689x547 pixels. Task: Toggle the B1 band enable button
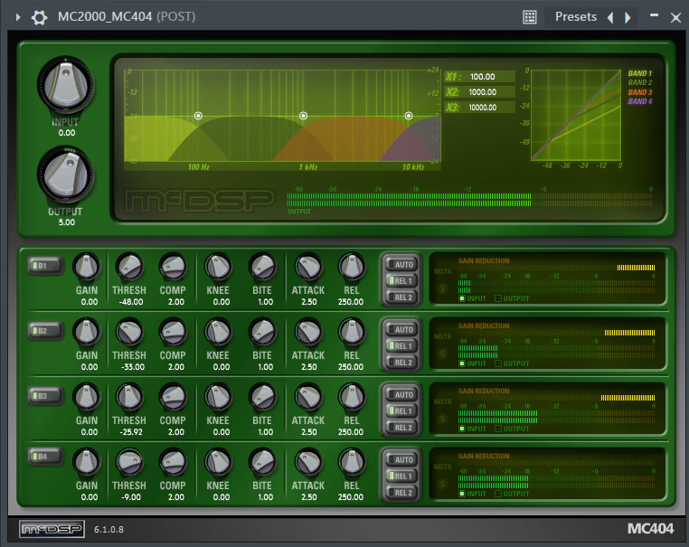click(x=45, y=266)
